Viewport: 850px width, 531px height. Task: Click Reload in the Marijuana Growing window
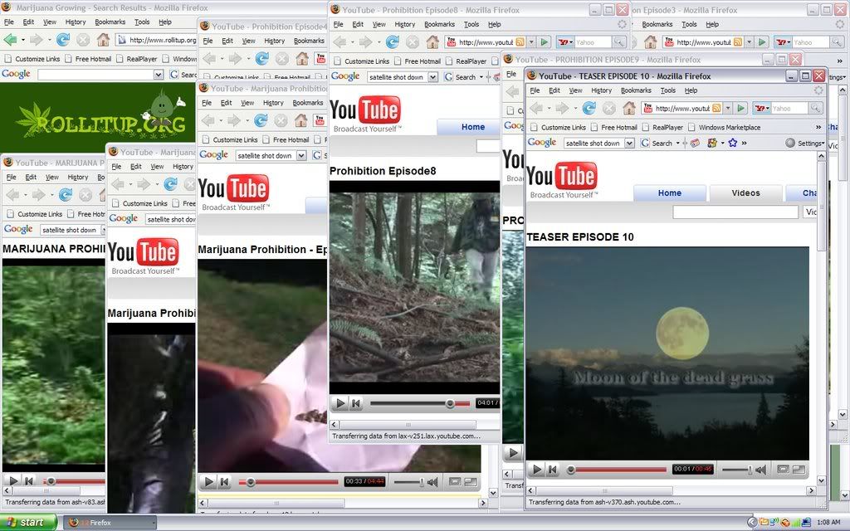(x=63, y=40)
